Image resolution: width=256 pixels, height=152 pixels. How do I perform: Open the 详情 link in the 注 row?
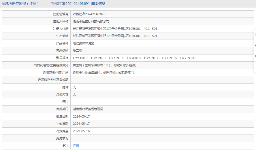(x=76, y=146)
